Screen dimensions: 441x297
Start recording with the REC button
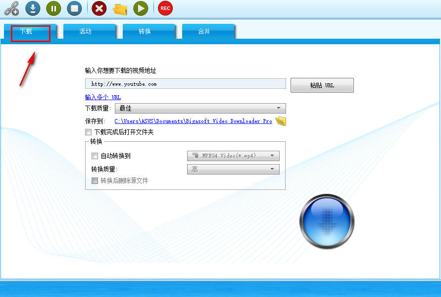coord(165,8)
